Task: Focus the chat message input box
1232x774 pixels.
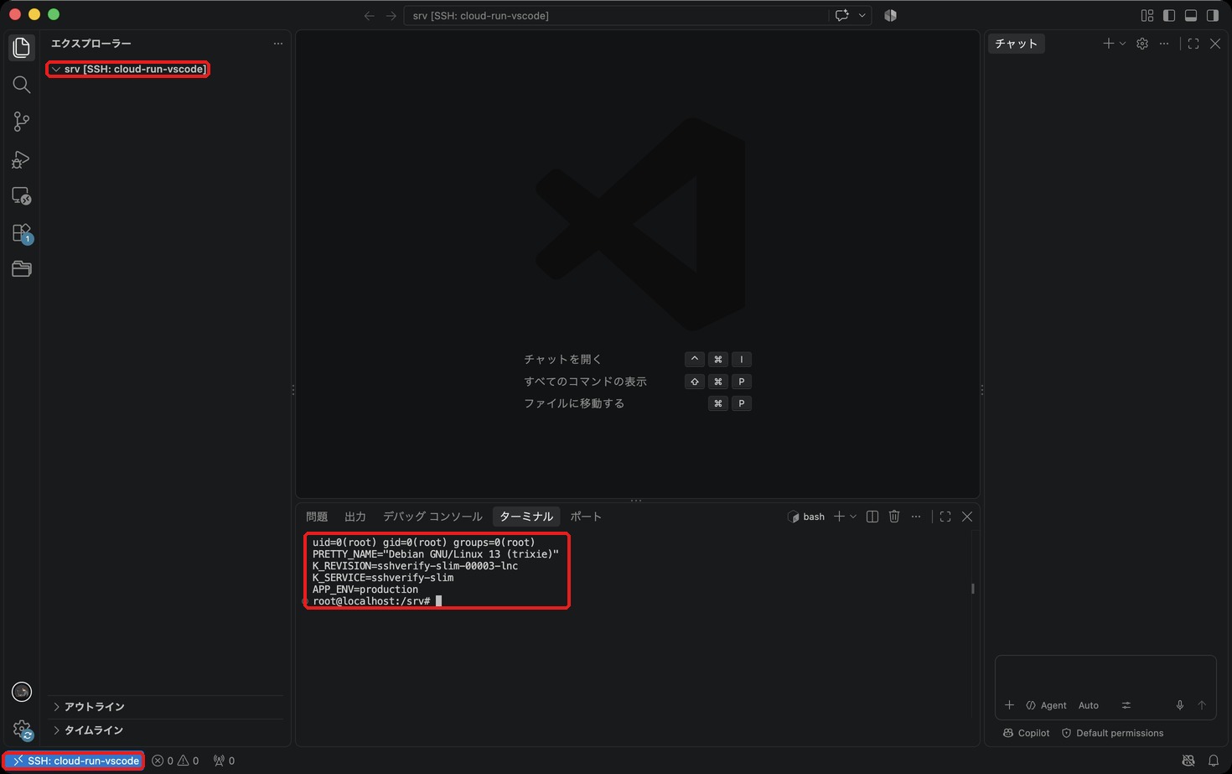Action: pyautogui.click(x=1105, y=676)
